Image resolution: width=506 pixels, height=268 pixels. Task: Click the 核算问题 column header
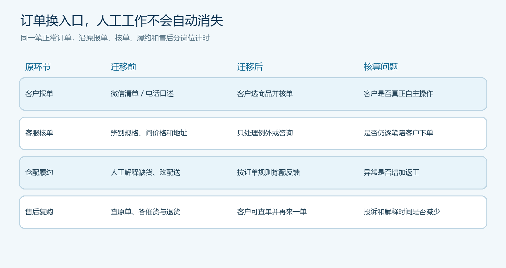(381, 67)
